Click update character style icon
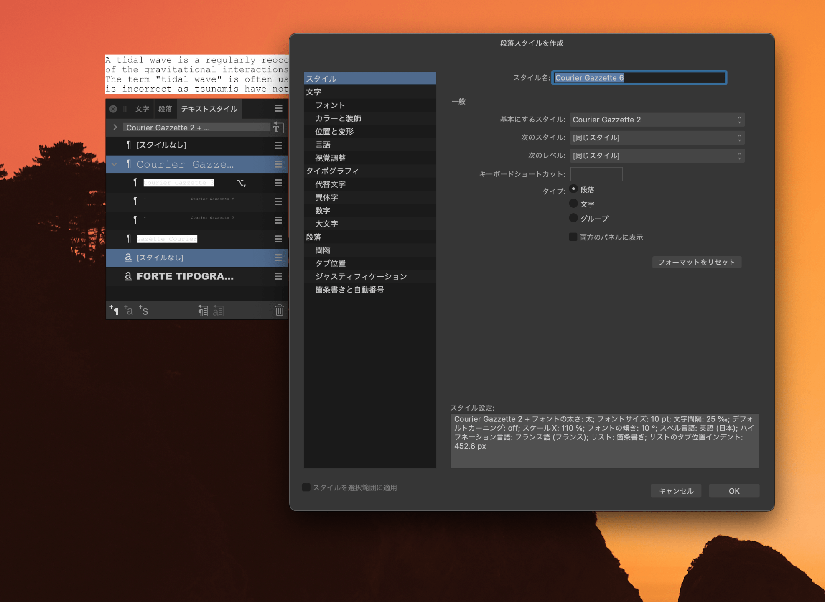825x602 pixels. click(218, 310)
